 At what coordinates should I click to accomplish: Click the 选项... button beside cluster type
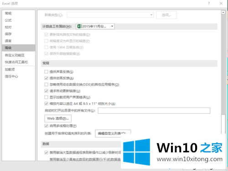166,15
